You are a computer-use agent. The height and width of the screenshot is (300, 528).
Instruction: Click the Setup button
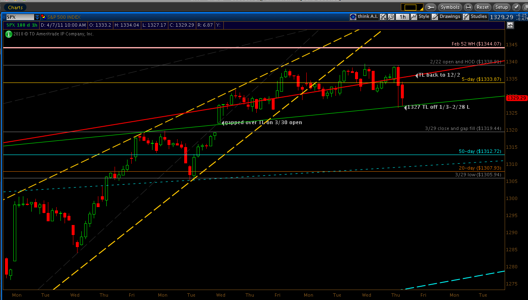[501, 7]
